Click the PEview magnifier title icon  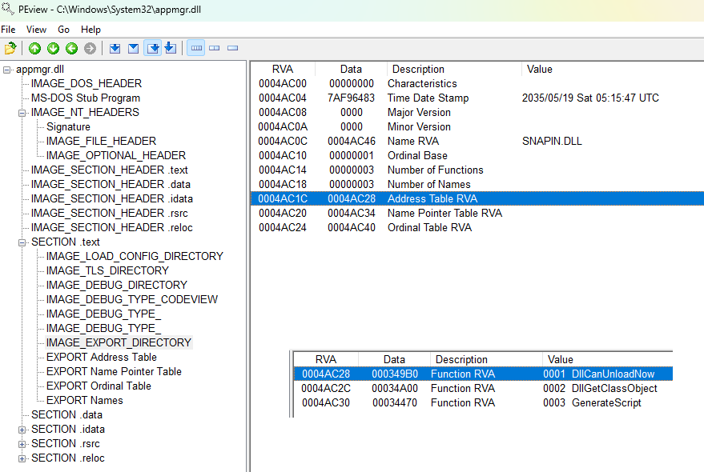pyautogui.click(x=8, y=9)
